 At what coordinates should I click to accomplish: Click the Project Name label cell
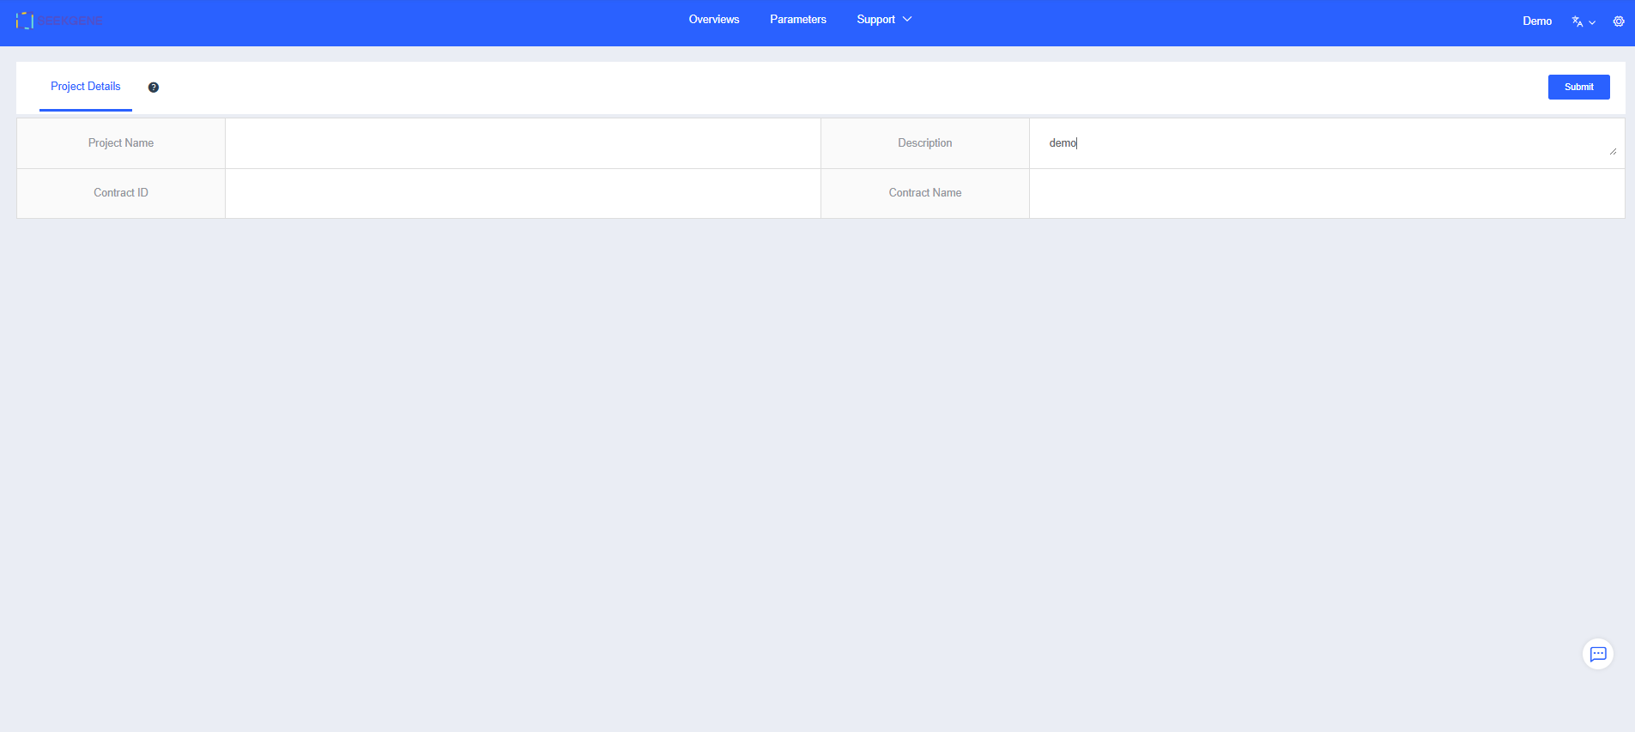click(x=121, y=143)
